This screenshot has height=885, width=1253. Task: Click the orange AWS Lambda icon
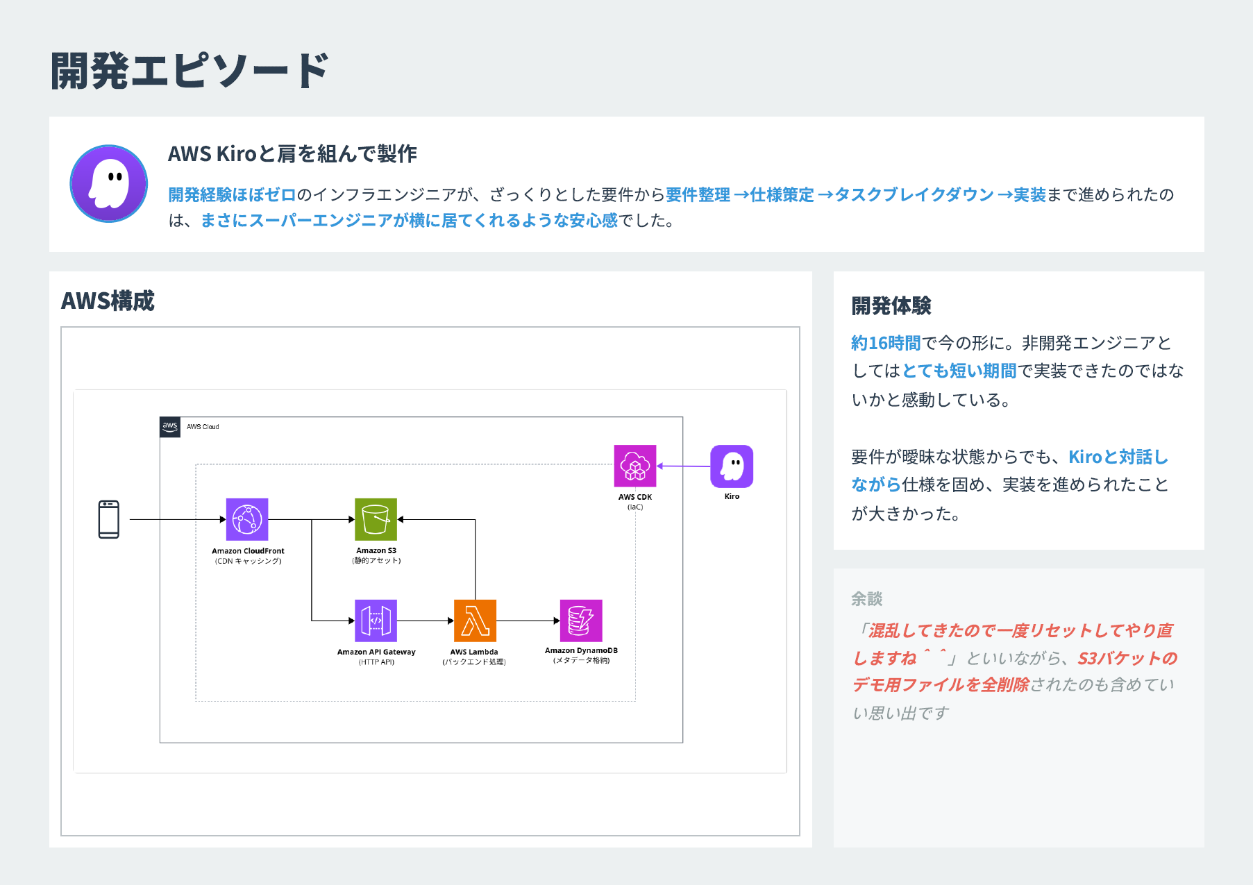tap(475, 621)
